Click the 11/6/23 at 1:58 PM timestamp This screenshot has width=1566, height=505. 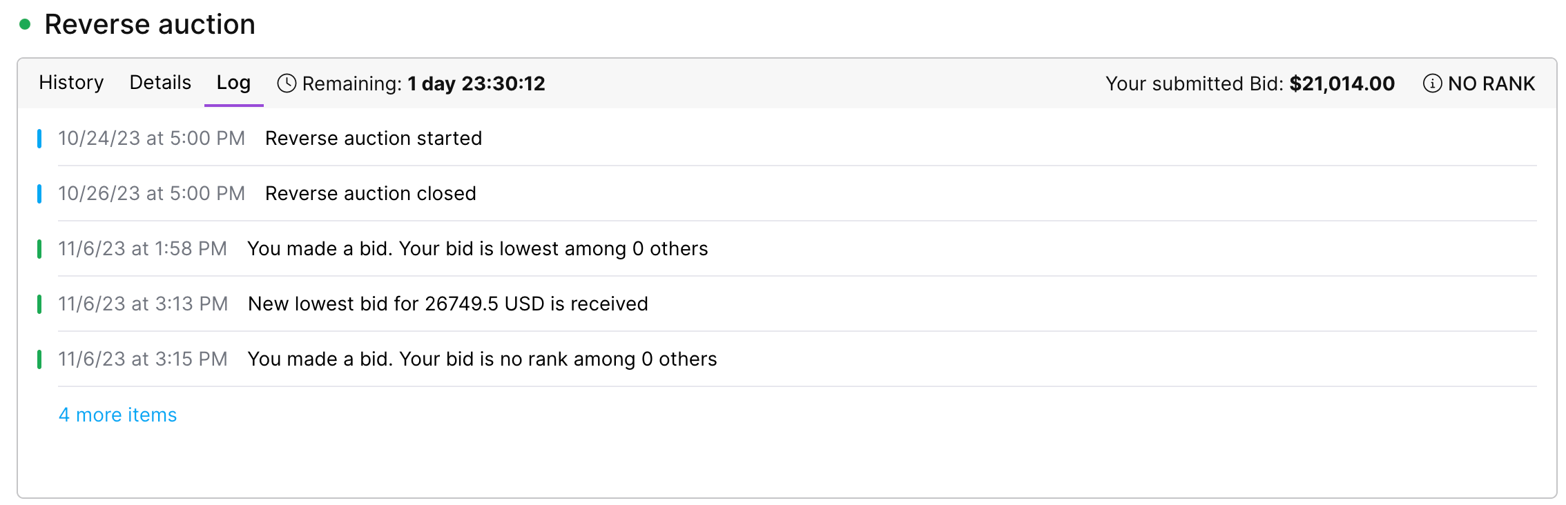point(143,248)
